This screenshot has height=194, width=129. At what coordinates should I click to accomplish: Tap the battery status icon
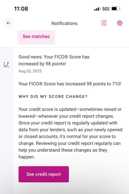[x=116, y=9]
